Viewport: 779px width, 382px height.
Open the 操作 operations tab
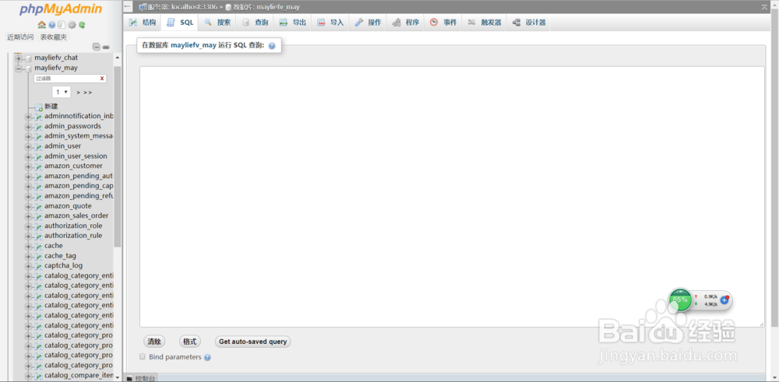pyautogui.click(x=368, y=23)
